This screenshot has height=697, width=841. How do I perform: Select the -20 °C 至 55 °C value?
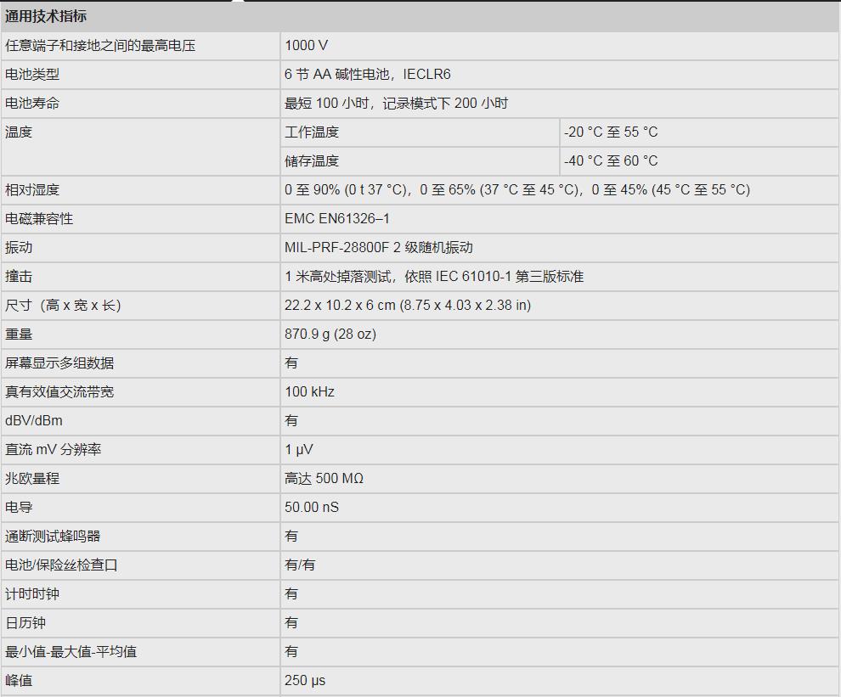click(x=611, y=132)
